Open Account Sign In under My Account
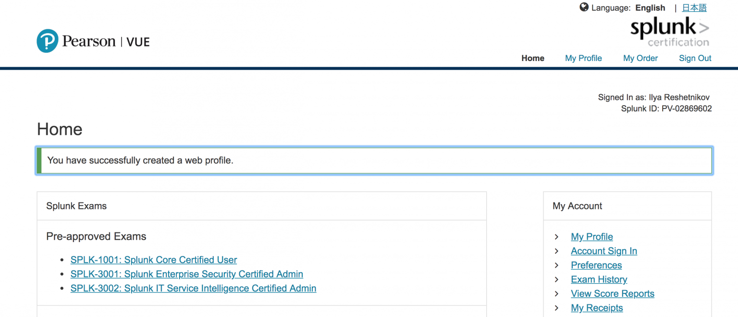Screen dimensions: 738x317 (x=604, y=251)
